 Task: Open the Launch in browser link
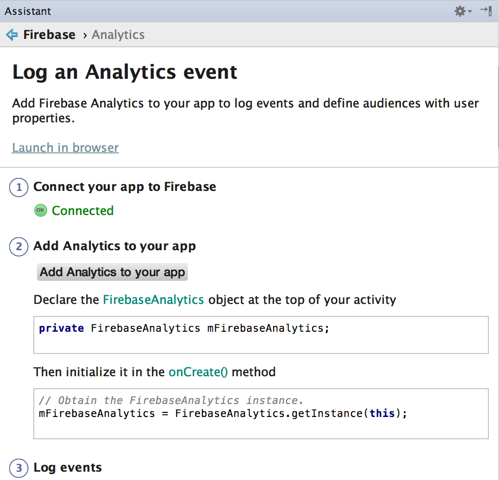[65, 148]
